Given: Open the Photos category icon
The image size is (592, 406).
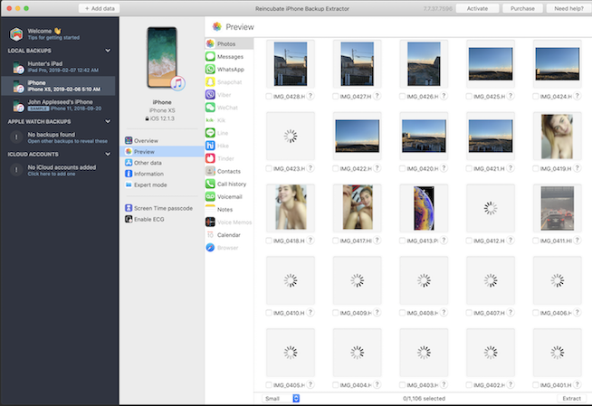Looking at the screenshot, I should [x=210, y=43].
